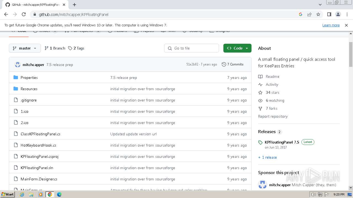Screen dimensions: 353x198
Task: Open the Resources folder
Action: [29, 89]
